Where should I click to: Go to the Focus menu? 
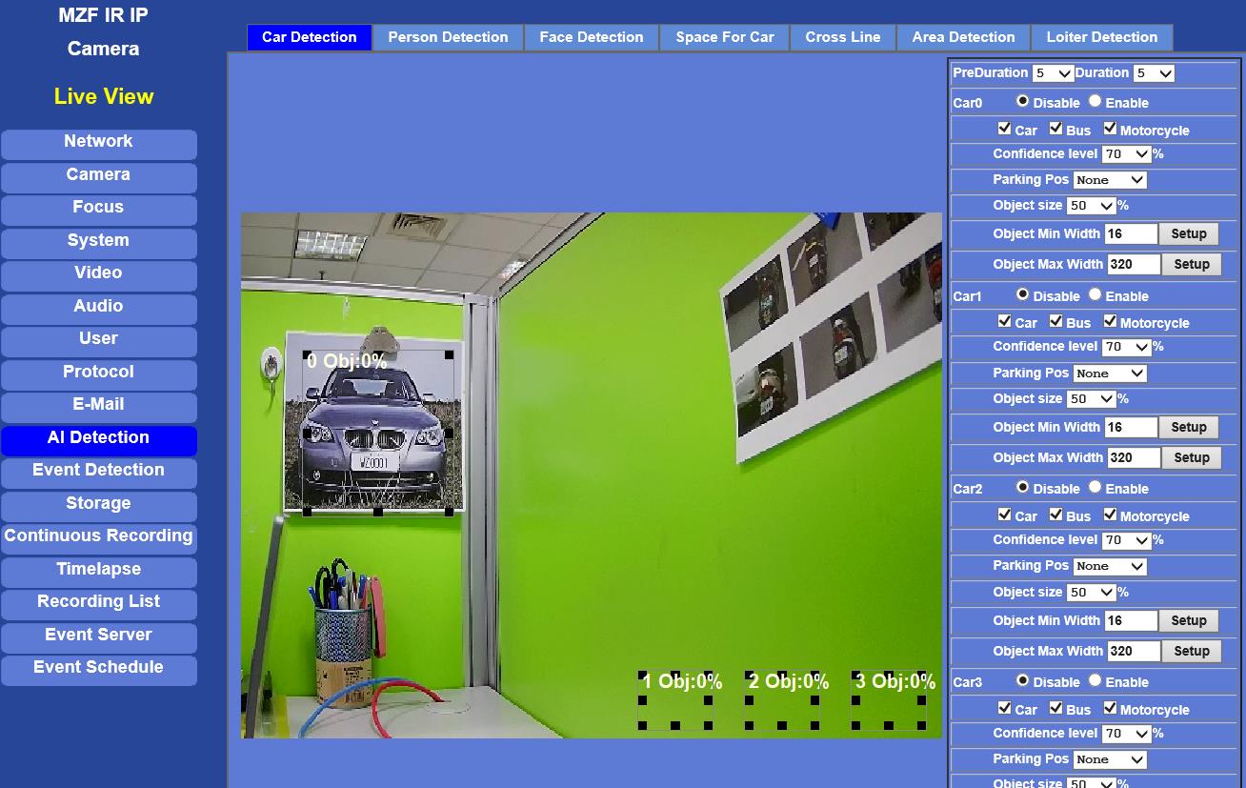coord(99,210)
